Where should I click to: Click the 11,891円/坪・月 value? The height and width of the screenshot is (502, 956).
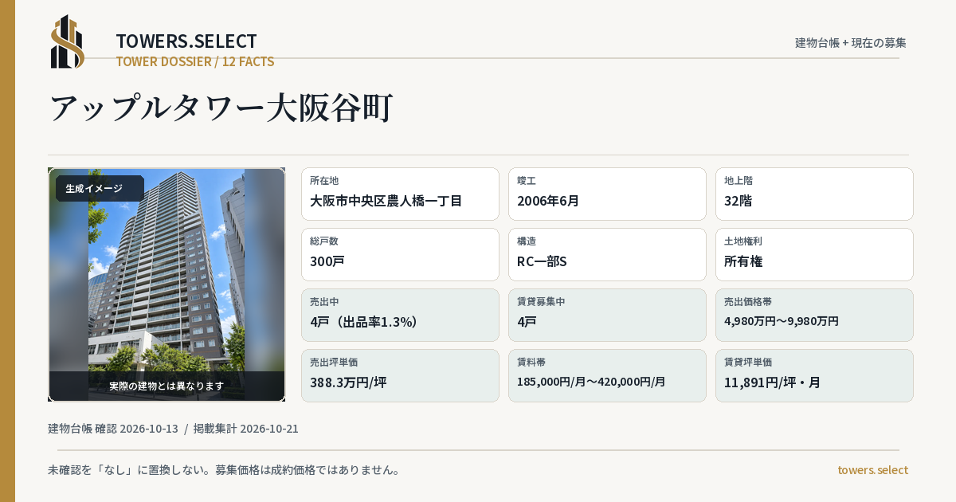click(773, 382)
